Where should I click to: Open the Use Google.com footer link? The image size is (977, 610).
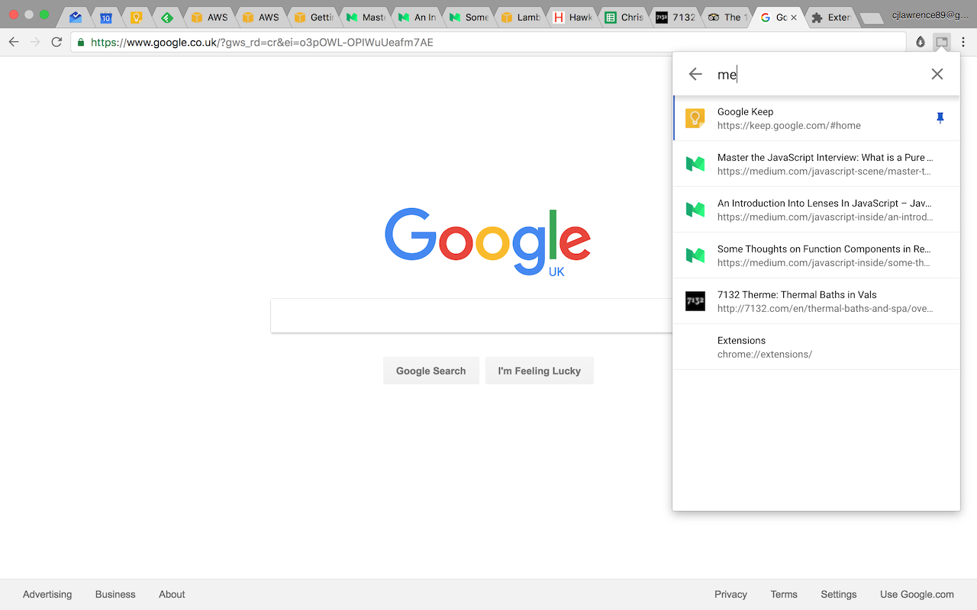tap(917, 594)
